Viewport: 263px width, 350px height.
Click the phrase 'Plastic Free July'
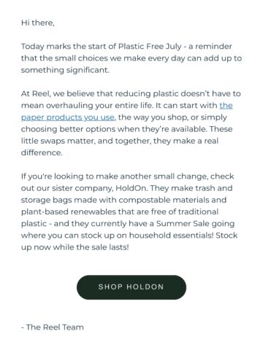click(x=150, y=46)
